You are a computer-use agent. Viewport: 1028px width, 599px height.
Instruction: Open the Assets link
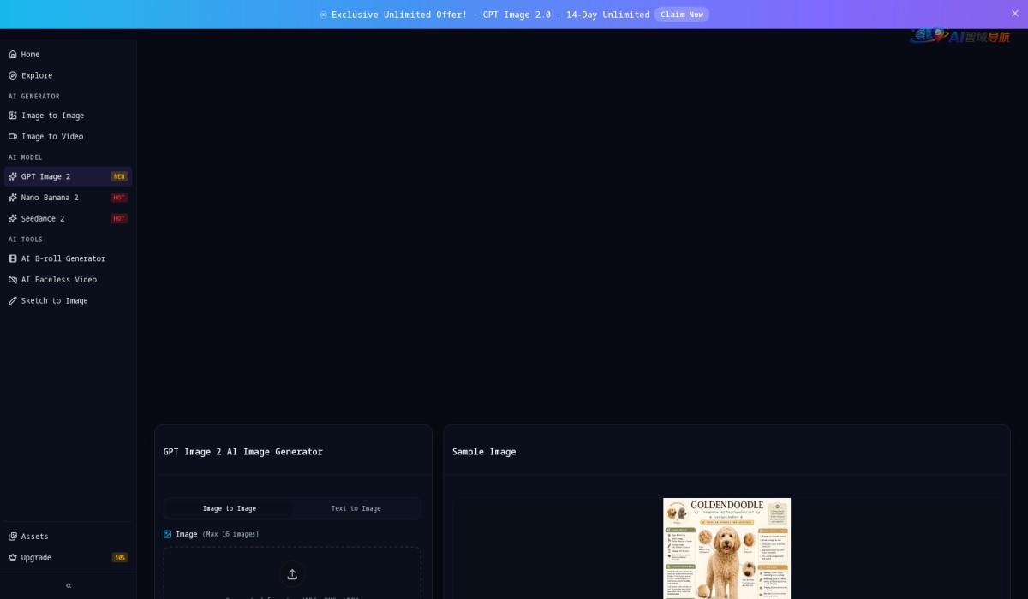[69, 537]
